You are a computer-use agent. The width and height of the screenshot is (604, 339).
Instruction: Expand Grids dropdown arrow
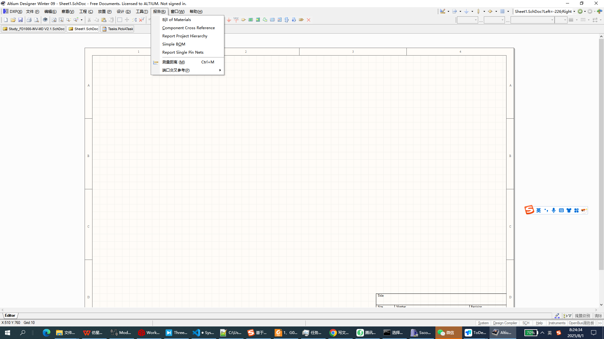(x=508, y=12)
